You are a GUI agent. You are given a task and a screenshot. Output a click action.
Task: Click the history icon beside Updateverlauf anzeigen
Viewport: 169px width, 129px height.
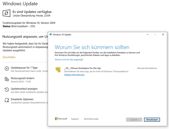(x=7, y=89)
